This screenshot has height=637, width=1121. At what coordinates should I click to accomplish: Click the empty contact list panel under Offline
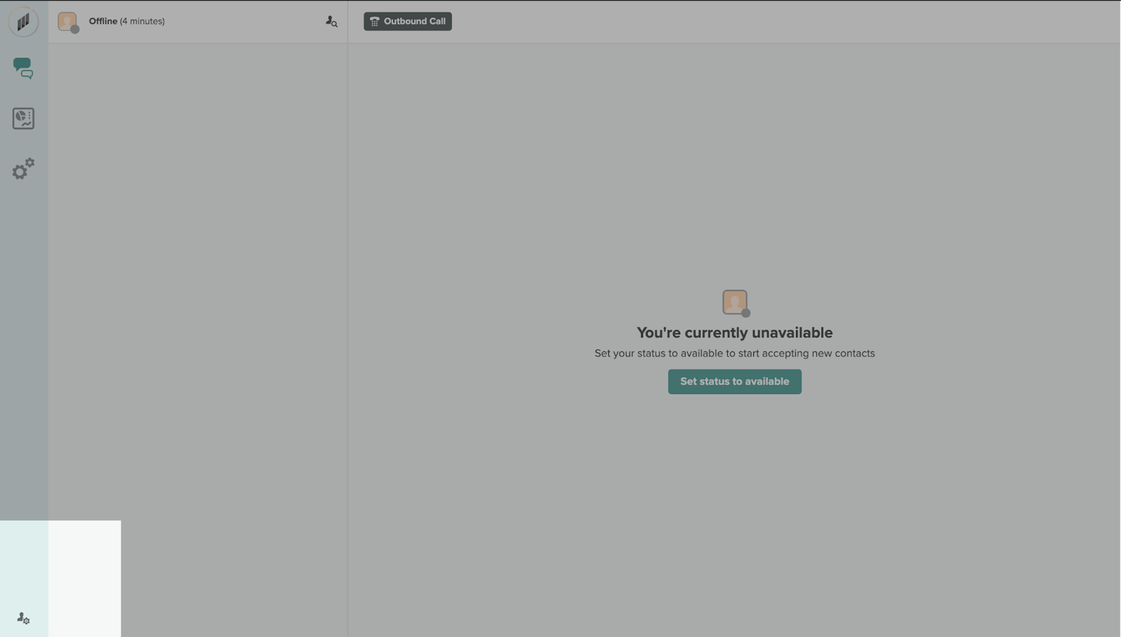tap(198, 280)
